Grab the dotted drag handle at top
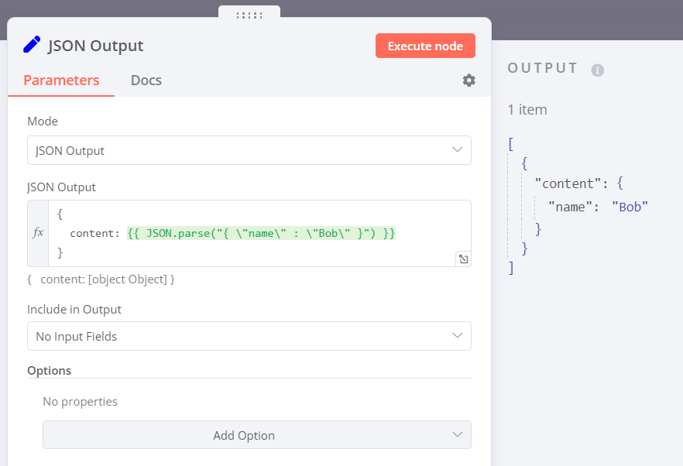683x466 pixels. [249, 15]
